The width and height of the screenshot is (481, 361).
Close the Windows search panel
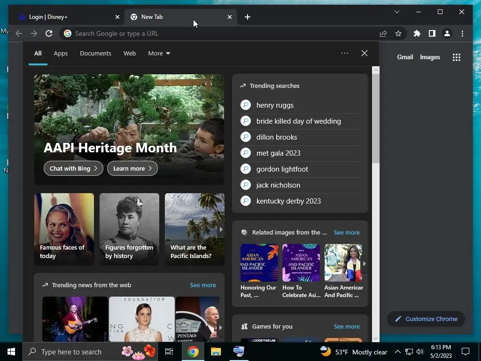(x=365, y=53)
